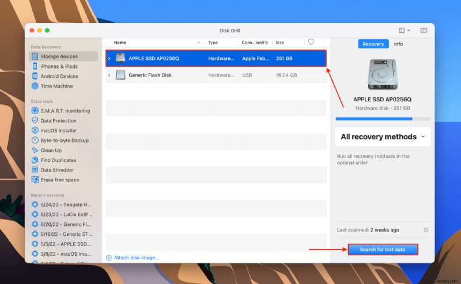
Task: Open 5/16/22 Generic ST... session
Action: click(66, 234)
